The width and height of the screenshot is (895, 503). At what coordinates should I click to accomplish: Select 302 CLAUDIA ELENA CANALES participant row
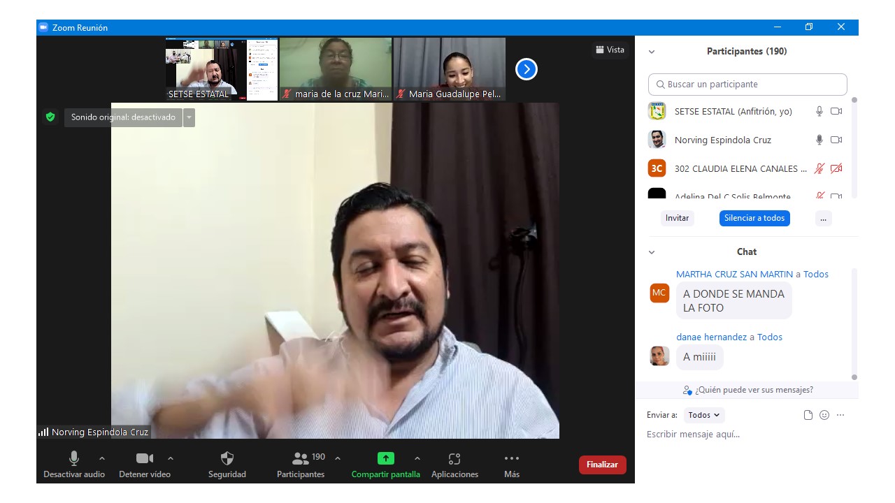745,168
